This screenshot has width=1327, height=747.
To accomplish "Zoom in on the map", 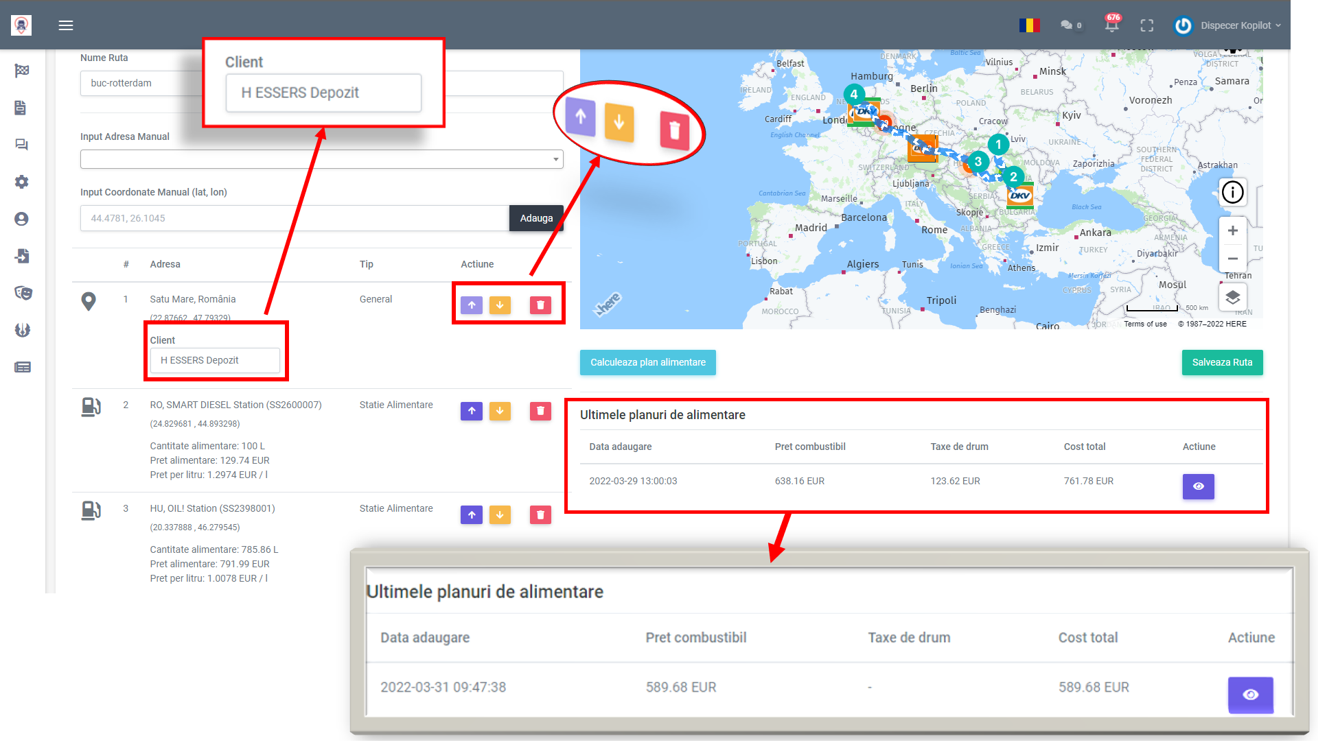I will tap(1232, 231).
